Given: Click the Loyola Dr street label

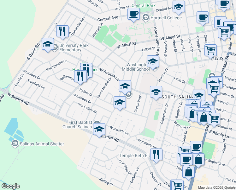Looking at the screenshot, I should tap(19, 80).
